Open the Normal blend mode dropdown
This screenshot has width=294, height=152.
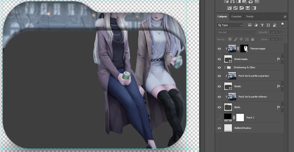[x=236, y=32]
